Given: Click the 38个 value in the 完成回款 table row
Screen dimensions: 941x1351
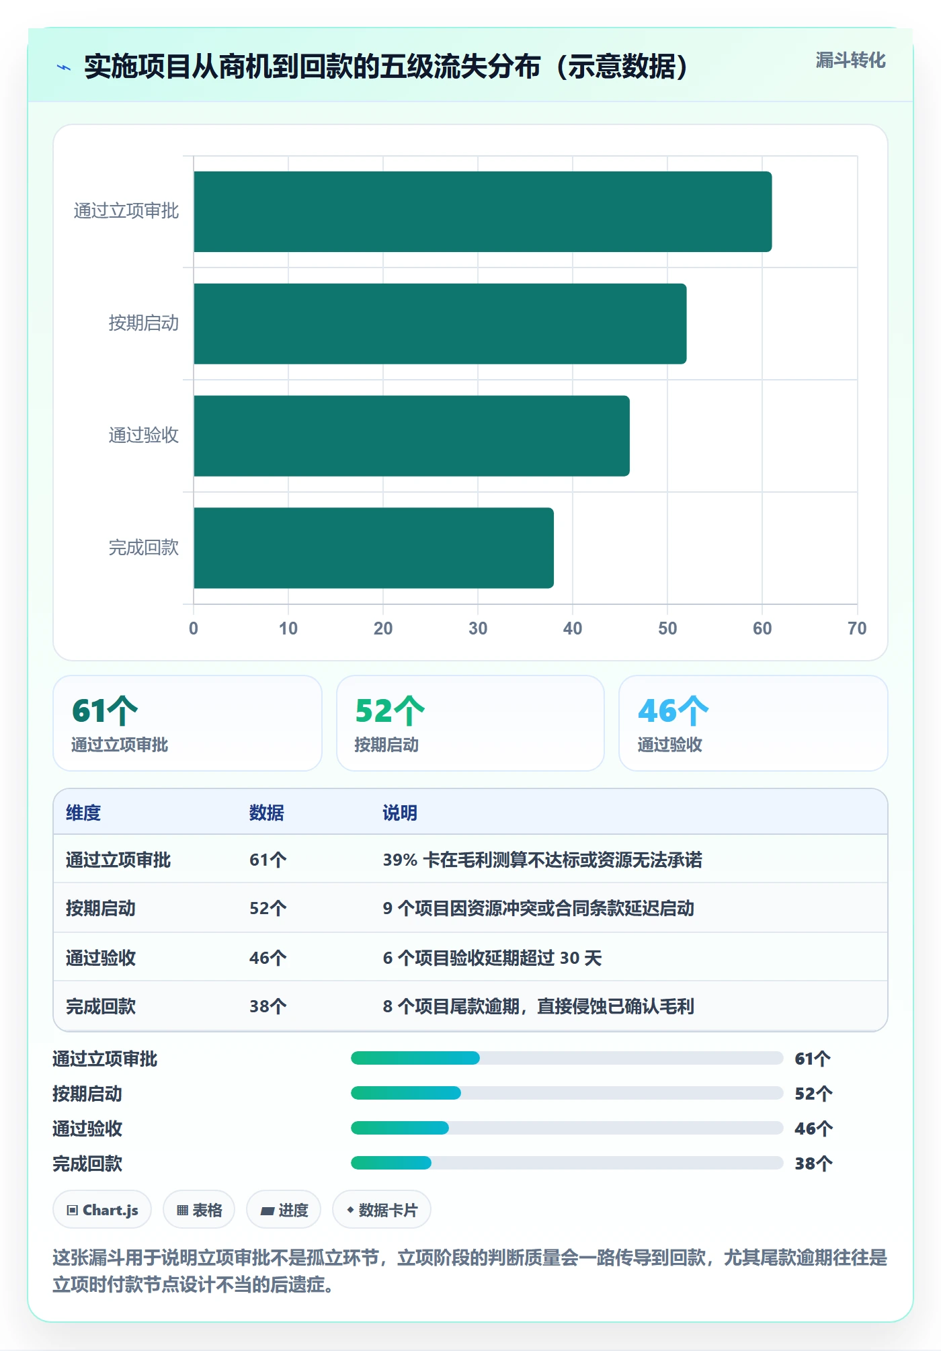Looking at the screenshot, I should (268, 1006).
